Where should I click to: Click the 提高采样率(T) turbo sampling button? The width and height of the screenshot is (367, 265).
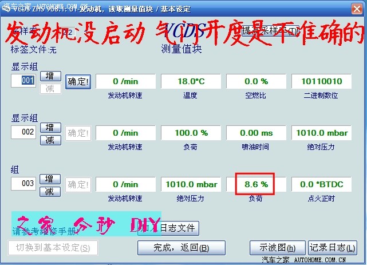pyautogui.click(x=270, y=30)
